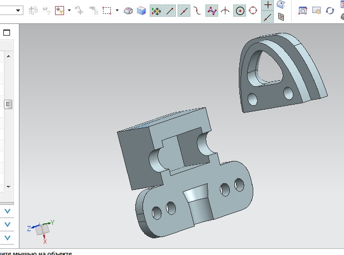Click the grid point snap icon
Screen dimensions: 344x255
pos(281,17)
